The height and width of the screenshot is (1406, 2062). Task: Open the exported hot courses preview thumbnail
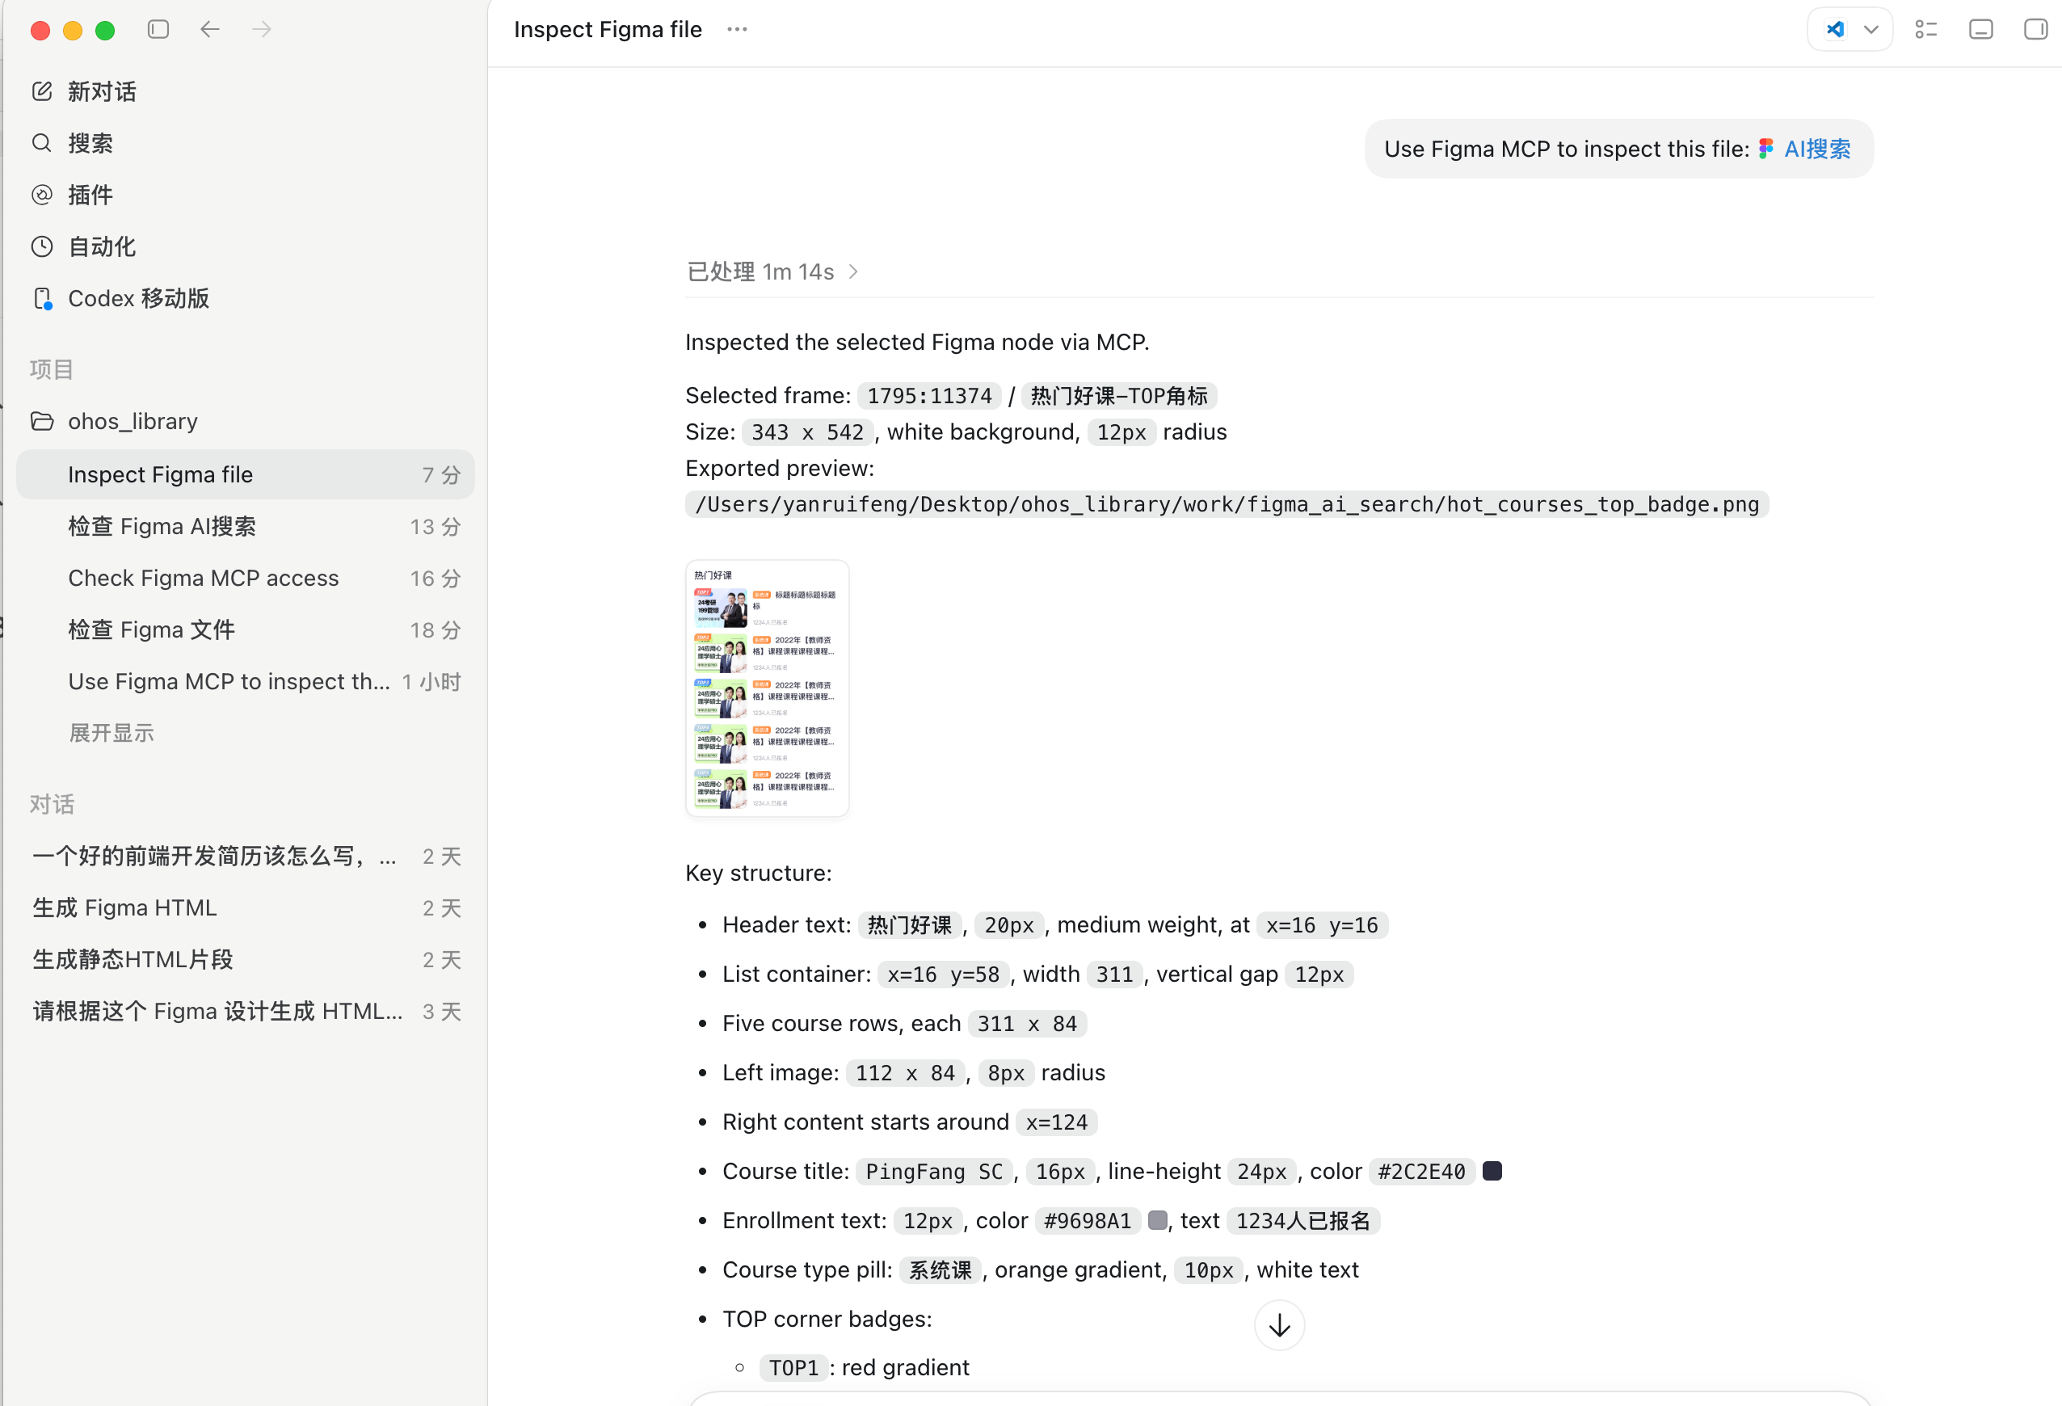click(x=768, y=688)
